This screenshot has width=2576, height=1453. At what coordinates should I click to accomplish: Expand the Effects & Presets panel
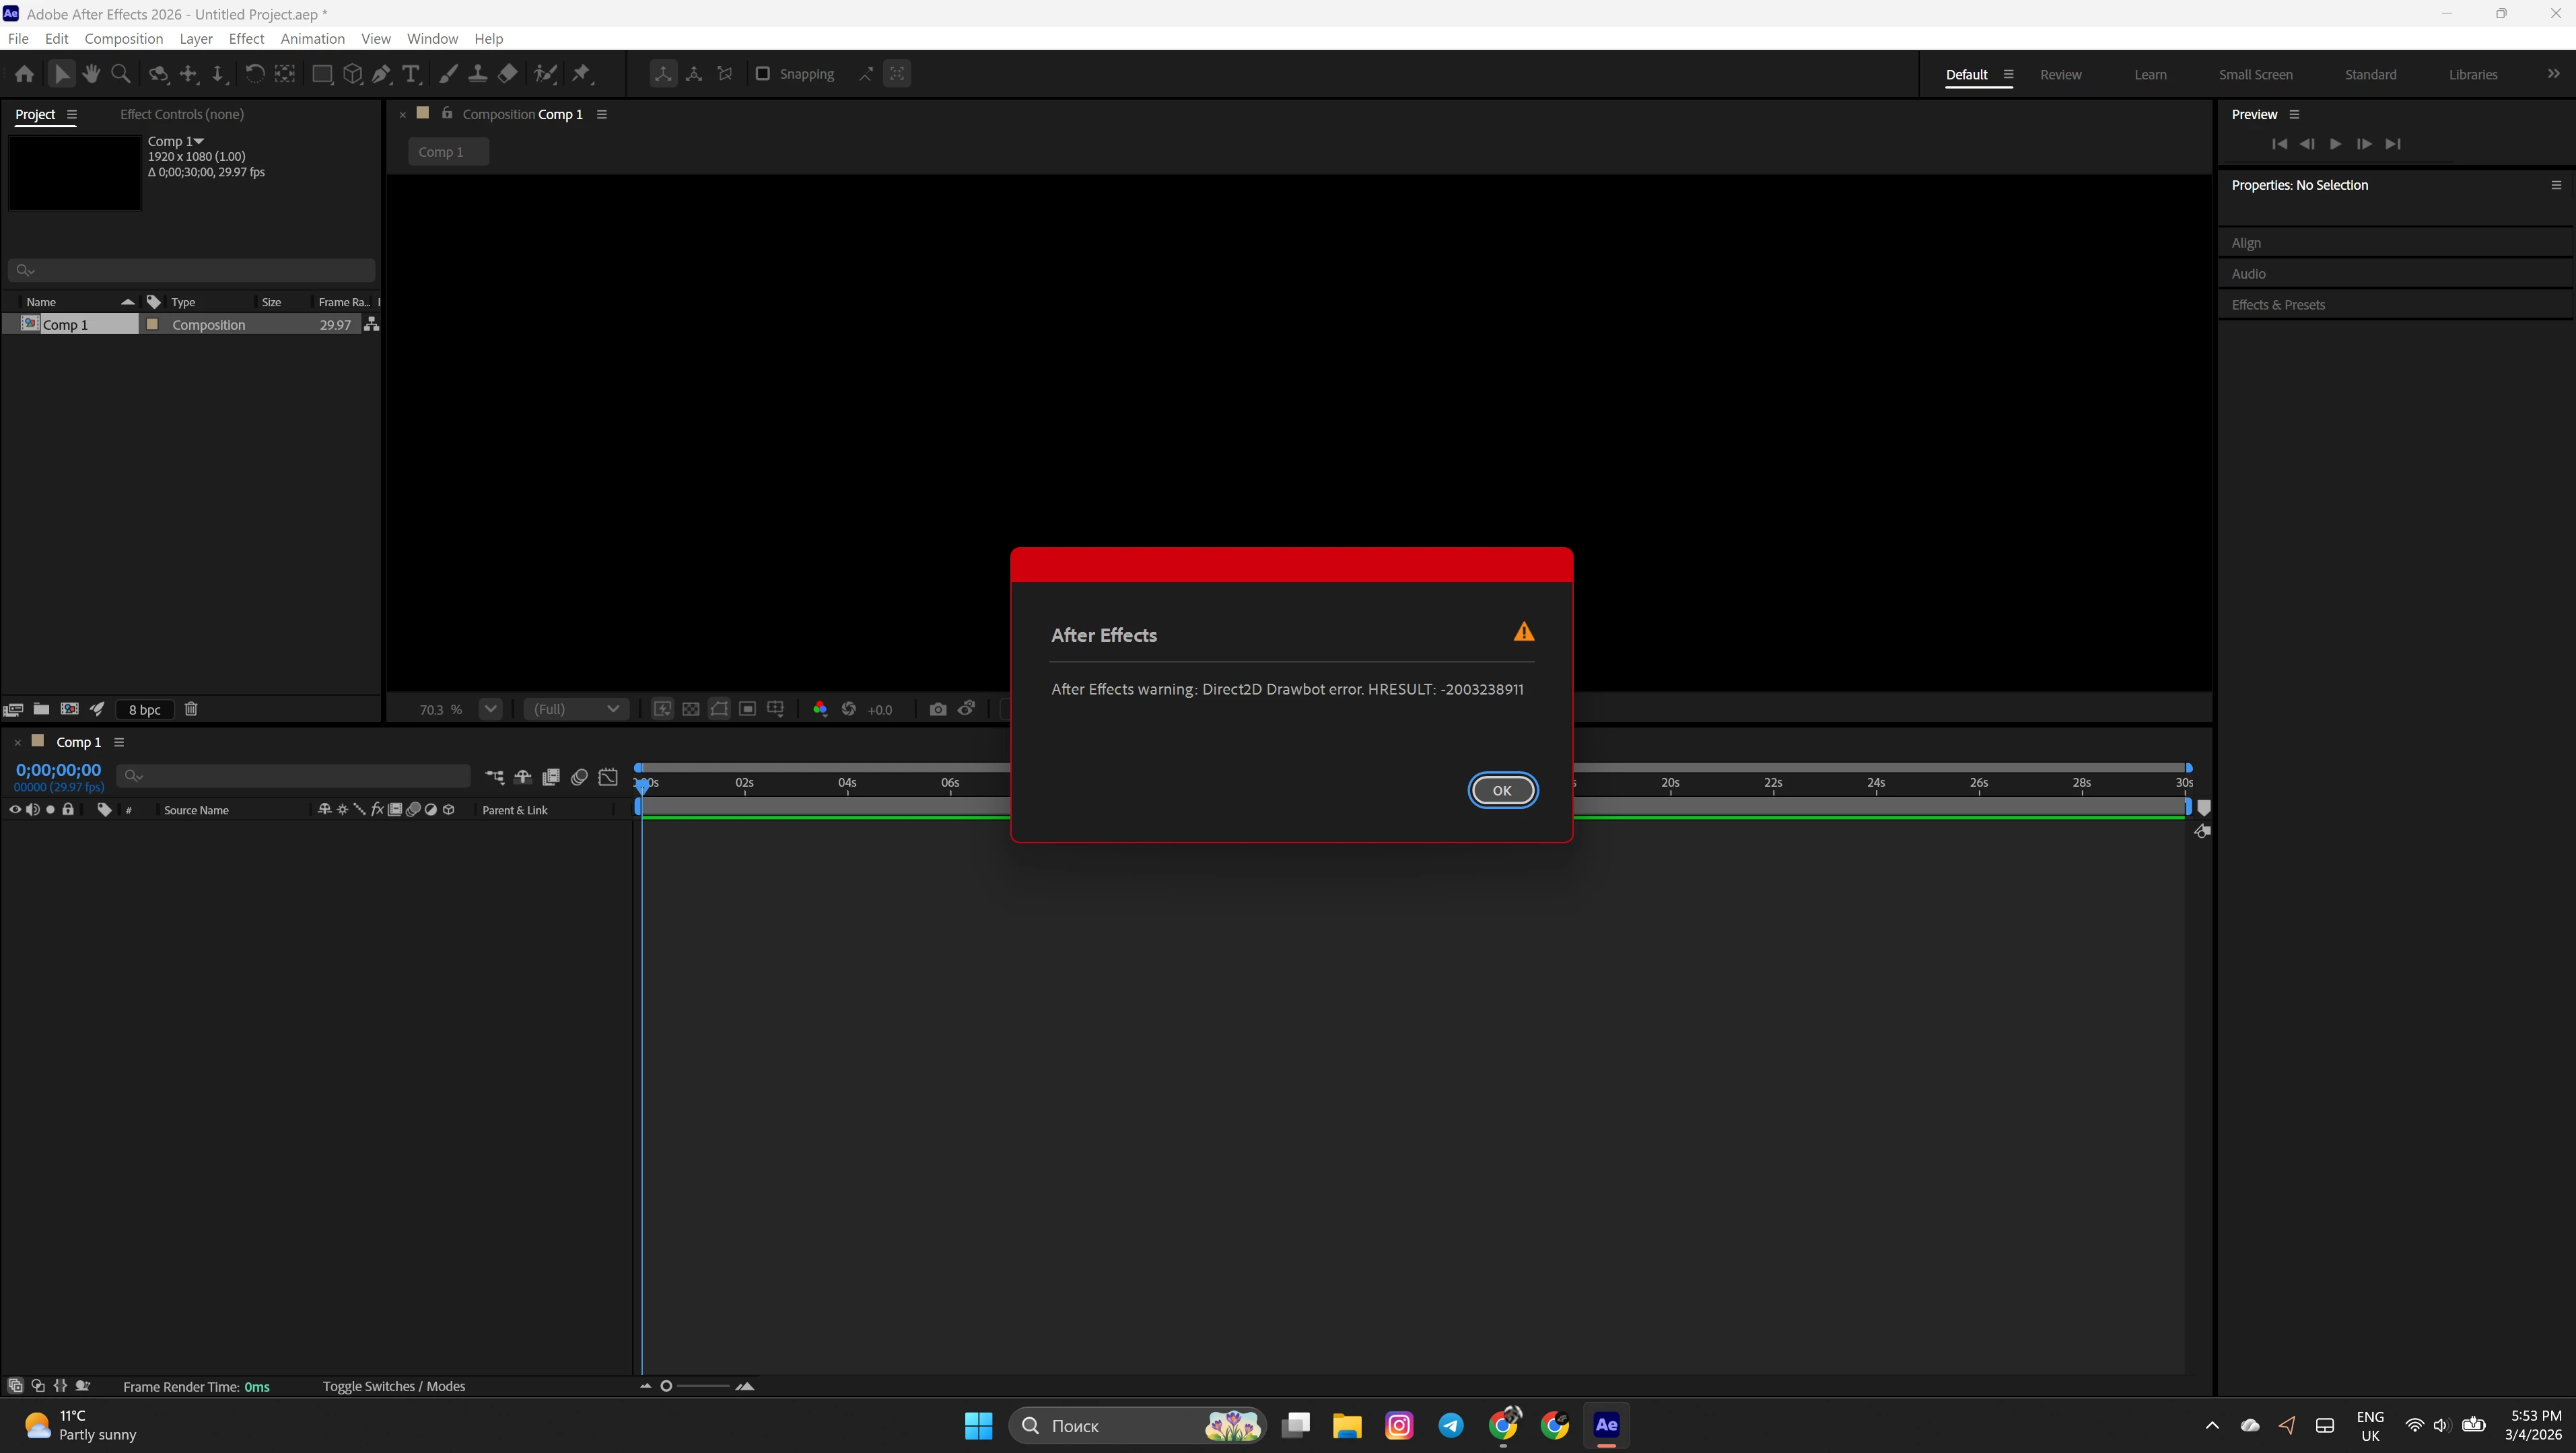[x=2278, y=305]
